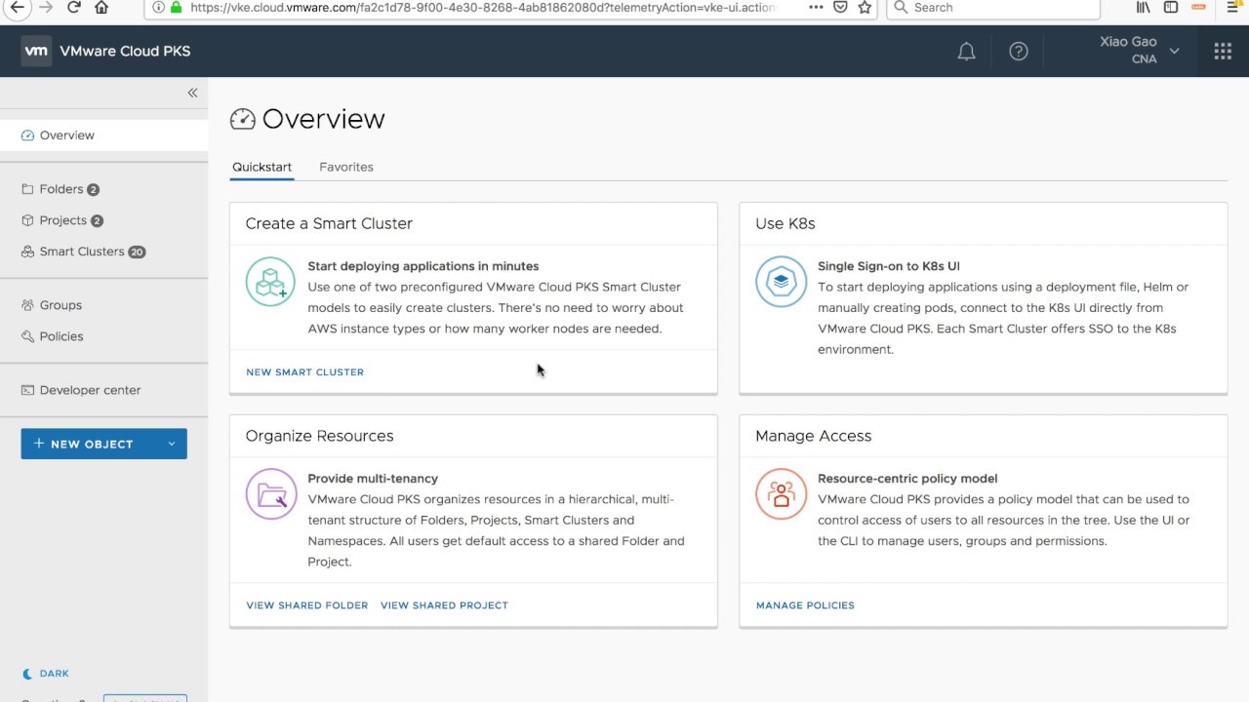Open the notifications bell

(966, 52)
